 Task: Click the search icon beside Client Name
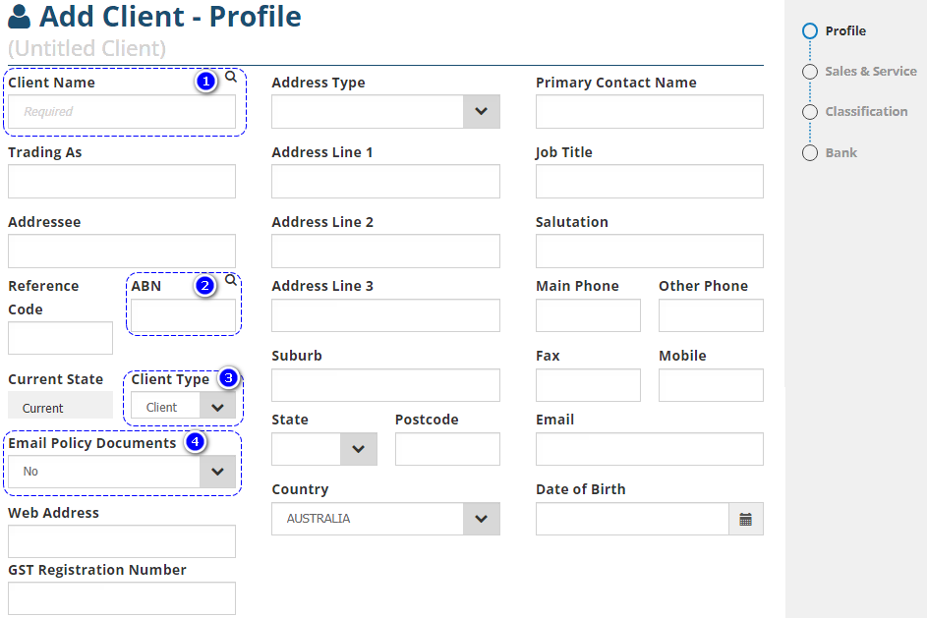231,76
